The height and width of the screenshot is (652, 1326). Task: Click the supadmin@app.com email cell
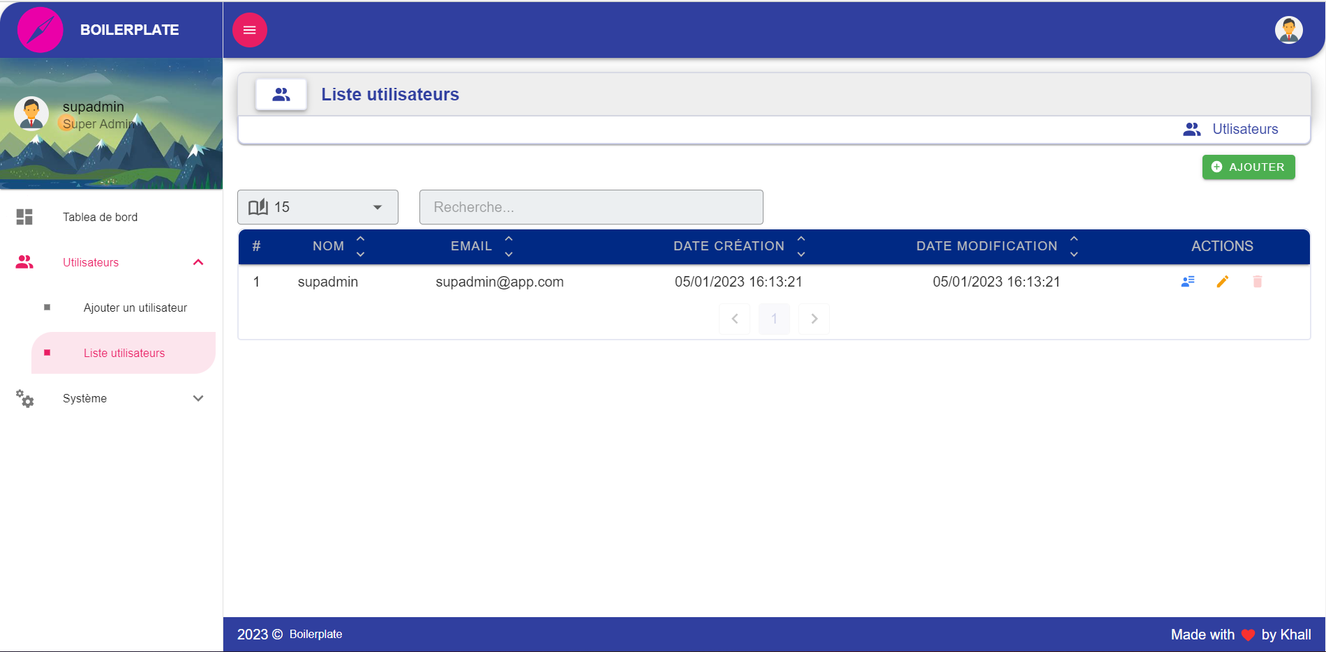[x=500, y=282]
